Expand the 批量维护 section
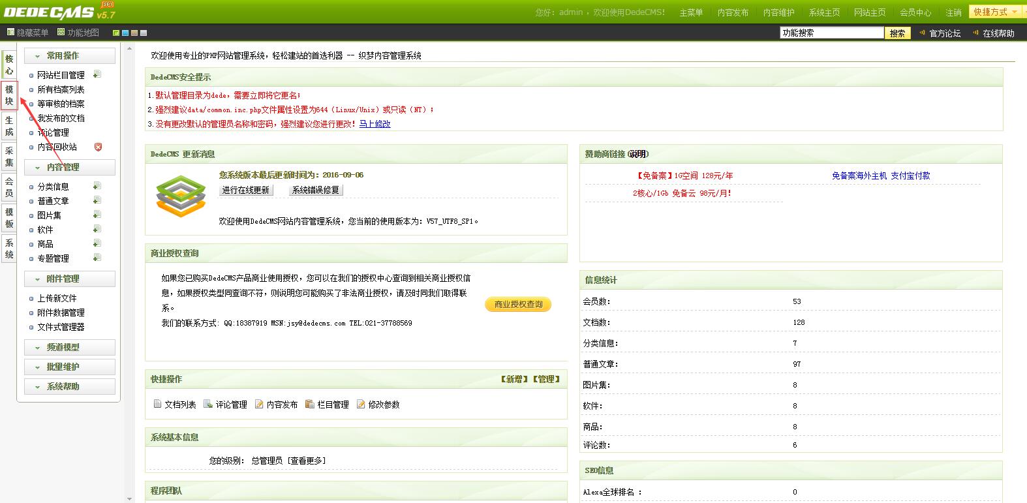 point(70,367)
